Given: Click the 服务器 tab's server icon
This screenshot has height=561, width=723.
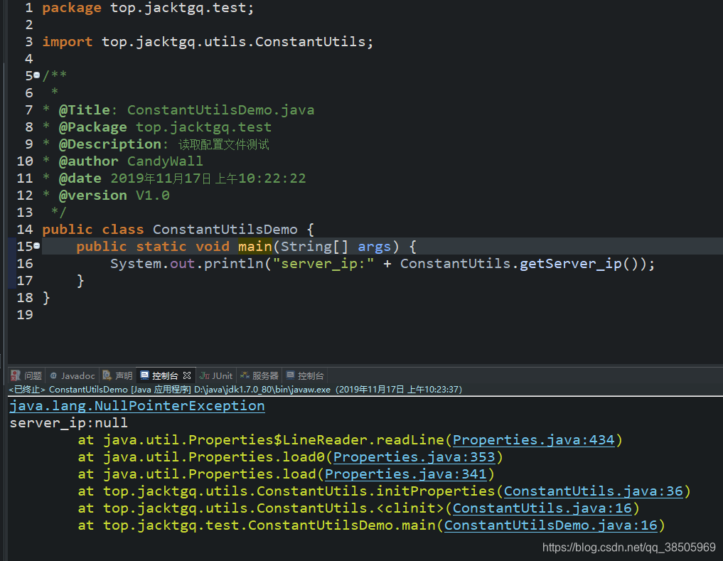Looking at the screenshot, I should [245, 375].
